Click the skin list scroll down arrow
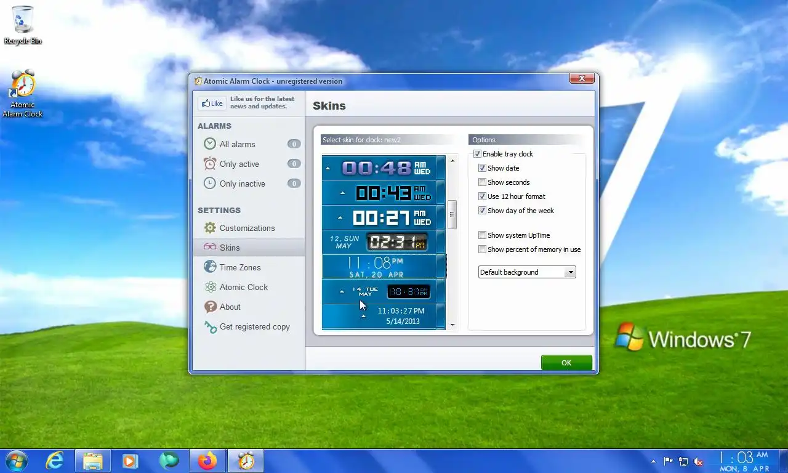This screenshot has width=788, height=473. 452,325
